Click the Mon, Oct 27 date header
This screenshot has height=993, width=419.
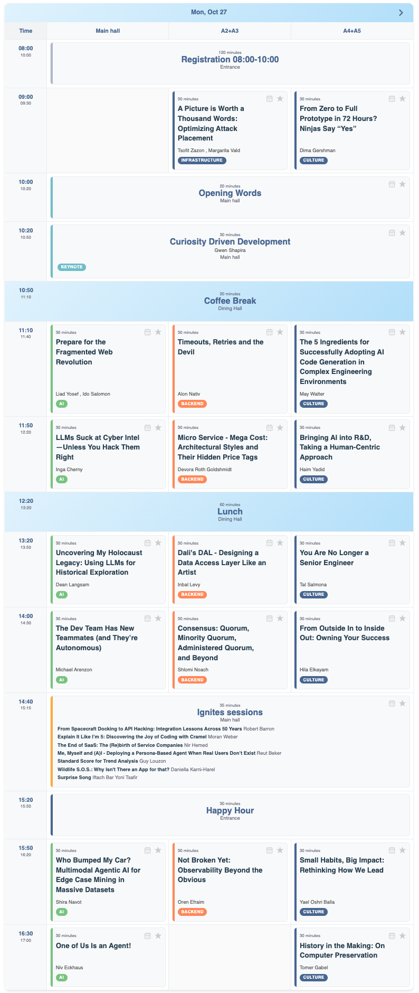(x=209, y=12)
